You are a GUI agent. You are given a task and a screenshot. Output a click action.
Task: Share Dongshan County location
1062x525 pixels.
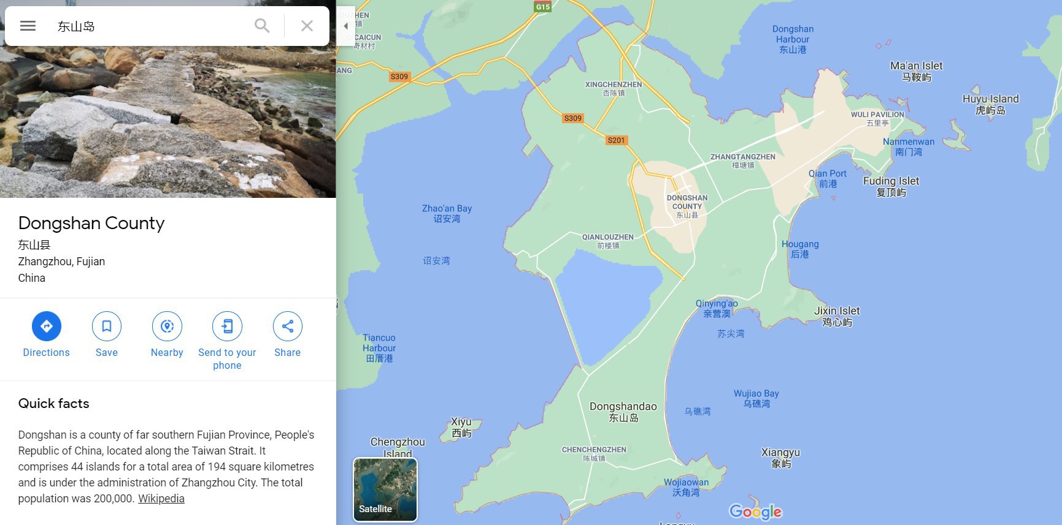tap(287, 326)
